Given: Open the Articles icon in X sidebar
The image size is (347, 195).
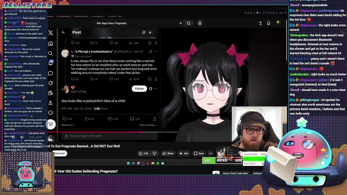Looking at the screenshot, I should click(50, 93).
